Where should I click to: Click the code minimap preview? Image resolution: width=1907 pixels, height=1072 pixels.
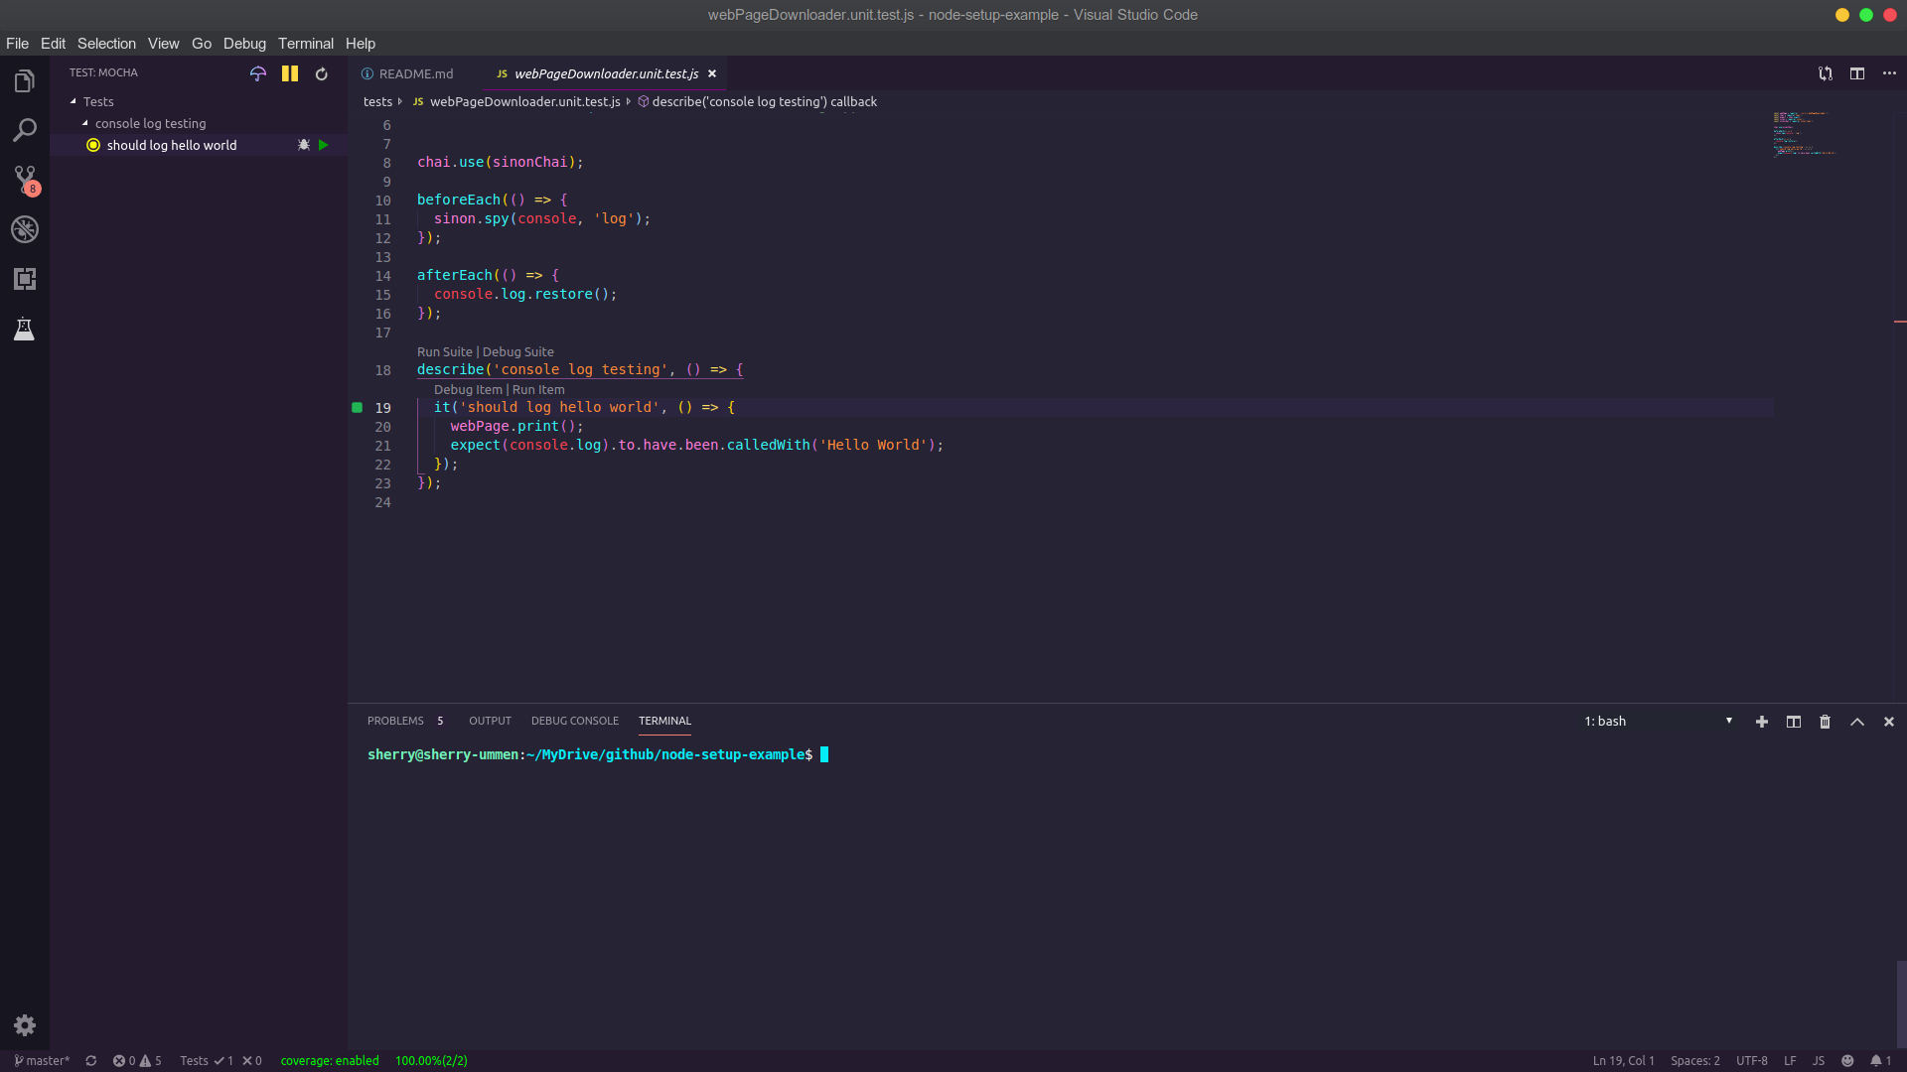(1804, 133)
